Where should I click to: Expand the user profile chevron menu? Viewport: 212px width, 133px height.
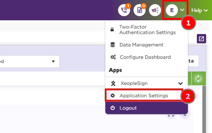tap(182, 10)
